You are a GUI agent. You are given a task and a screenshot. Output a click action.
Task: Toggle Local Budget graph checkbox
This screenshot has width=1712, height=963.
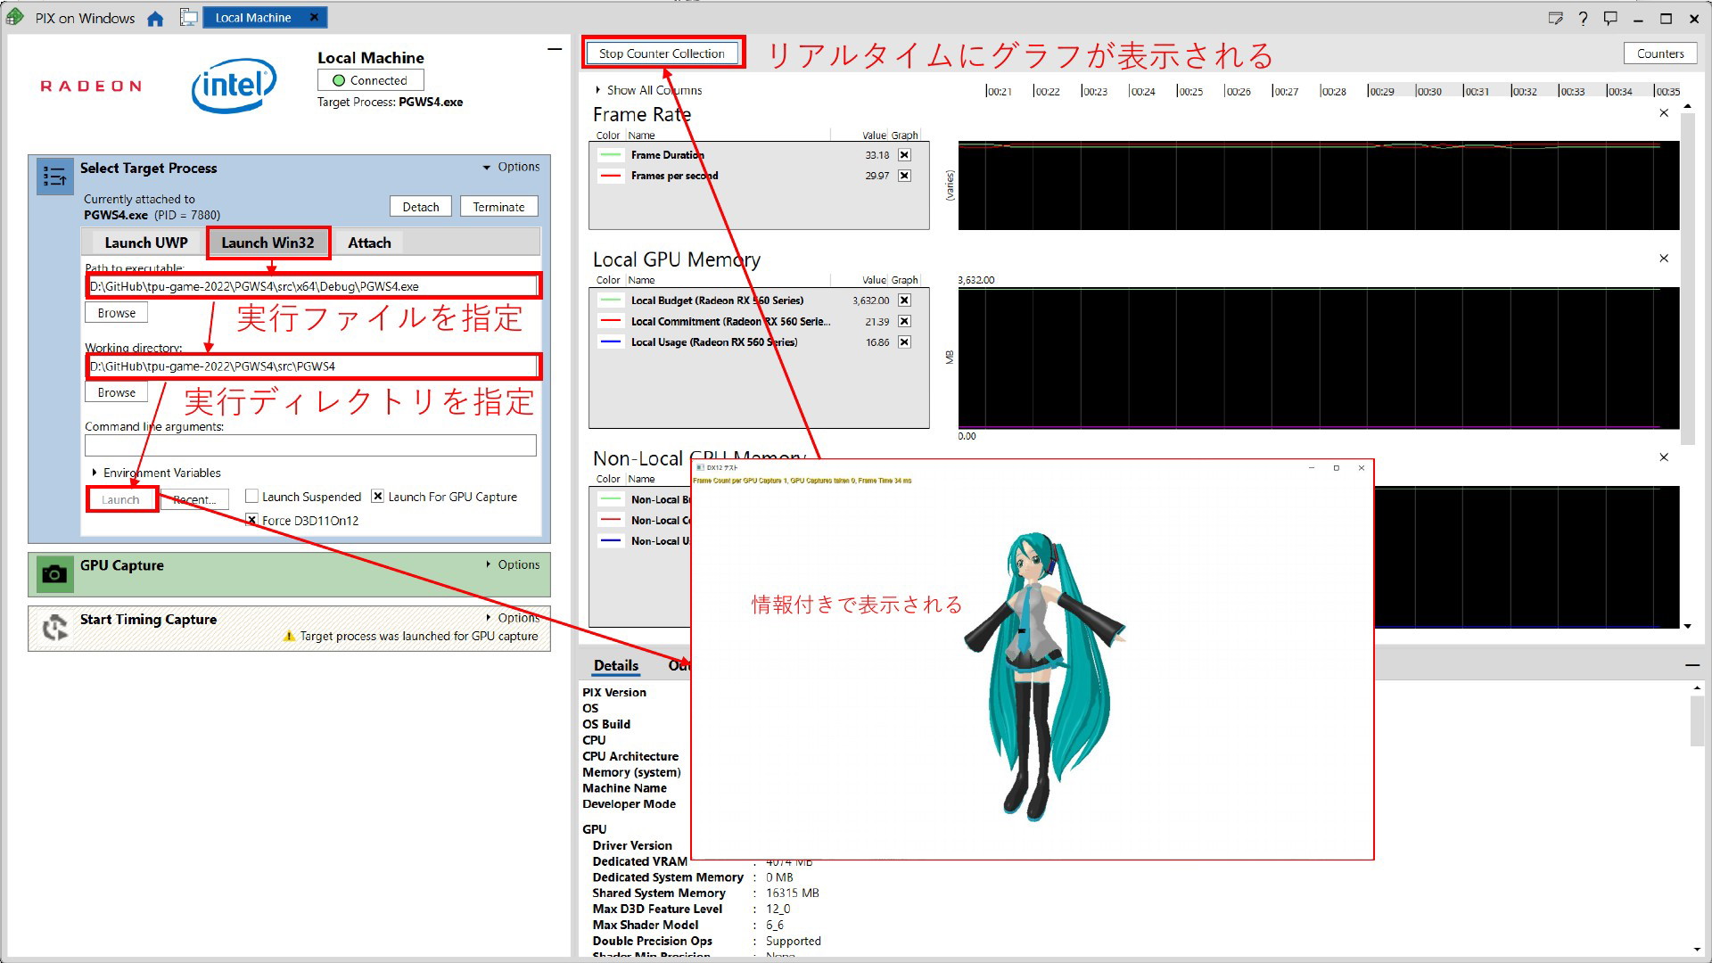[x=904, y=300]
